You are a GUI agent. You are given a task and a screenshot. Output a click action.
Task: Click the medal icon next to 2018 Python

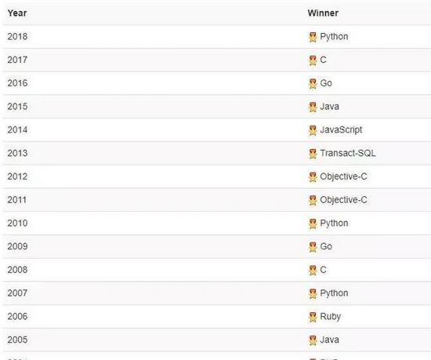(313, 37)
